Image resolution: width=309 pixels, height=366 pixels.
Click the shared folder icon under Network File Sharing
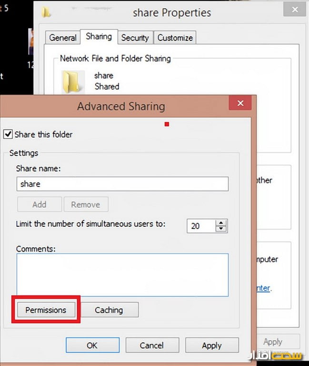pos(73,81)
